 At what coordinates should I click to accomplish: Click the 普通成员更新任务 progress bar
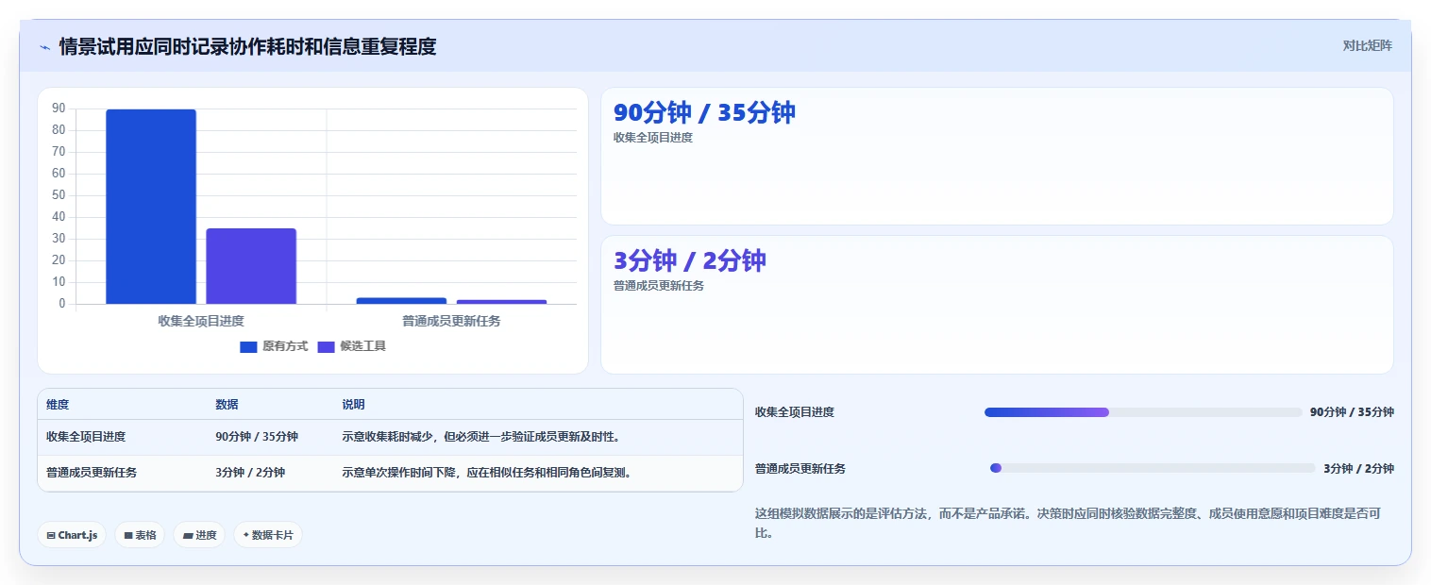click(1153, 468)
